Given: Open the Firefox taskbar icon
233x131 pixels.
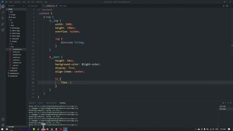Looking at the screenshot, I should (x=47, y=129).
